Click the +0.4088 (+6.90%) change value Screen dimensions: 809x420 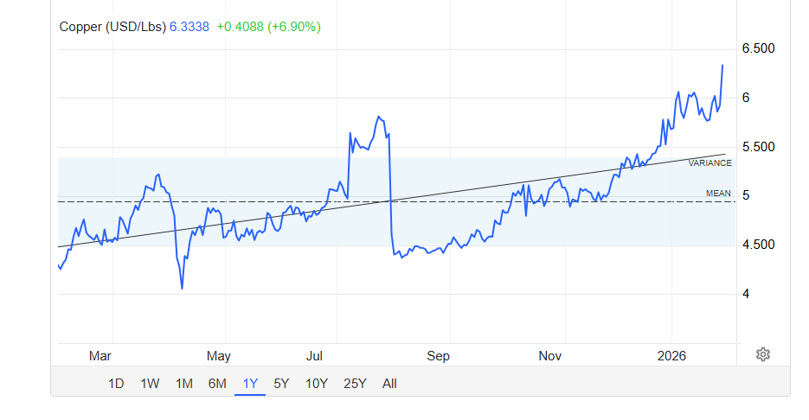pyautogui.click(x=269, y=27)
